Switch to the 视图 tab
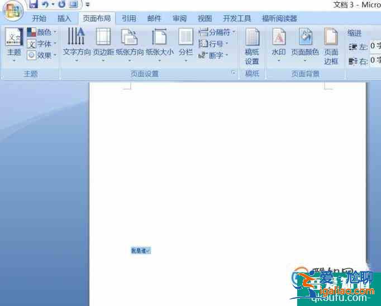Screen dimensions: 381x306 (x=205, y=18)
